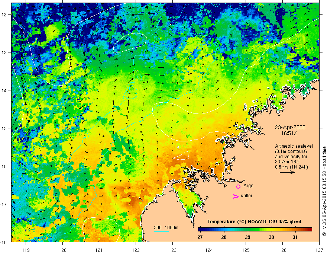The image size is (327, 253).
Task: Click the velocity scale reference arrow
Action: [287, 172]
